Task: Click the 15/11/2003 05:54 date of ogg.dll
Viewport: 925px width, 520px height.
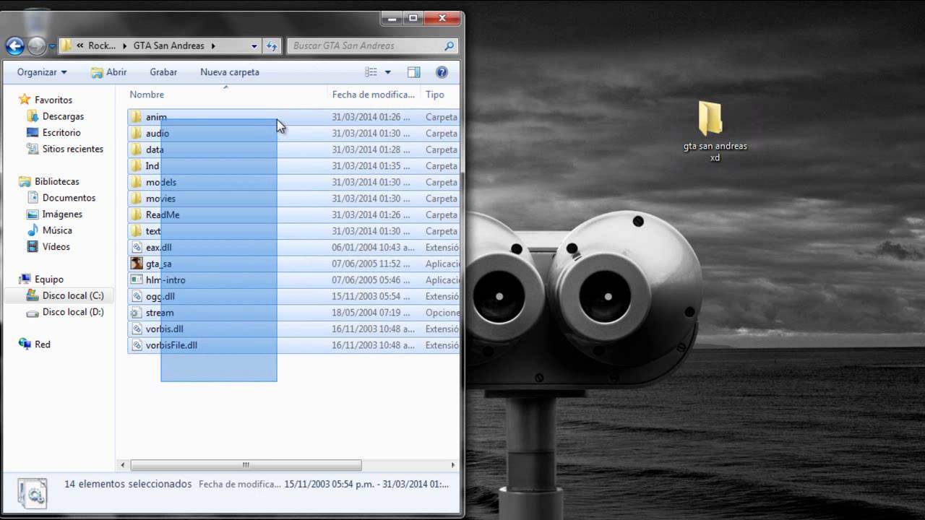Action: pos(371,296)
